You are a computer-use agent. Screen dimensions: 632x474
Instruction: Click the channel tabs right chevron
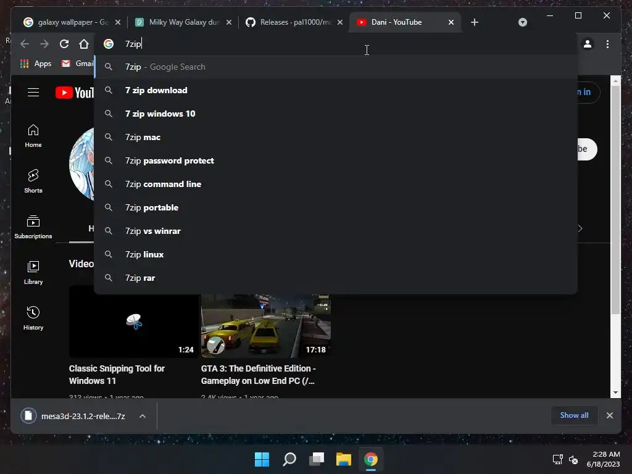coord(580,228)
